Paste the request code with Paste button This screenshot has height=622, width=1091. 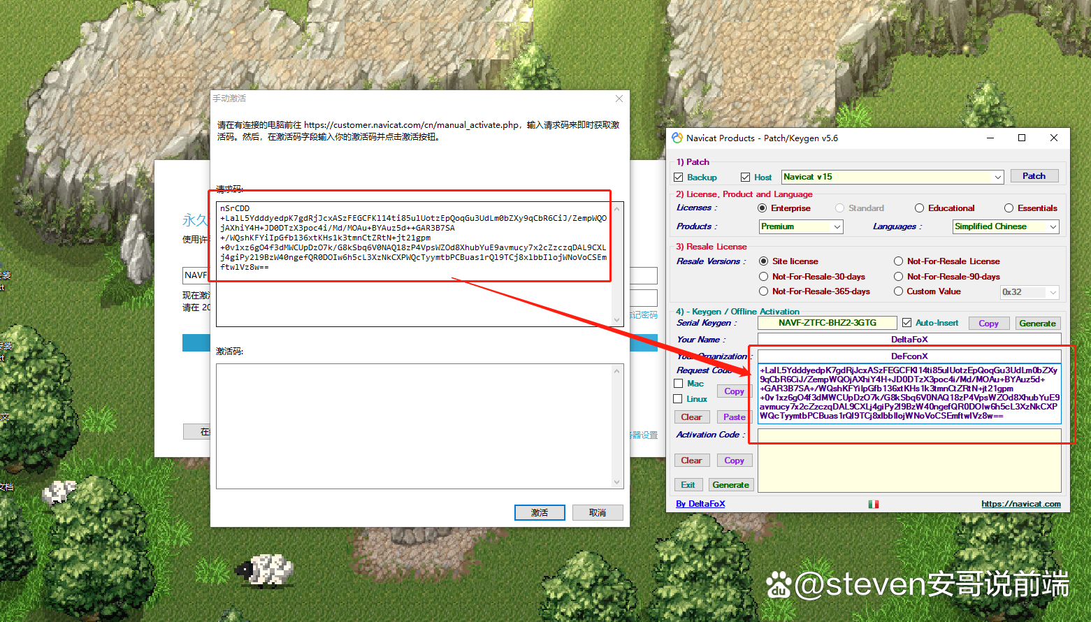pyautogui.click(x=734, y=417)
